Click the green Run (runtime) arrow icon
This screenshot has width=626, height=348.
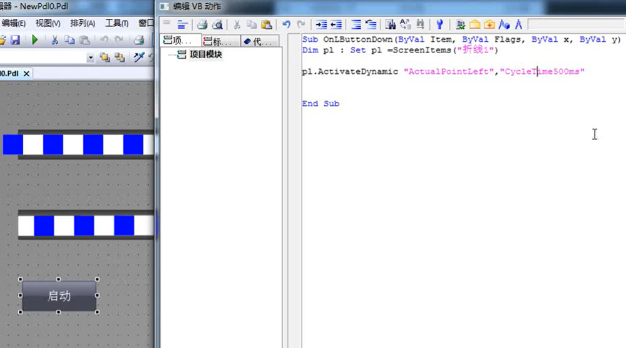[34, 39]
